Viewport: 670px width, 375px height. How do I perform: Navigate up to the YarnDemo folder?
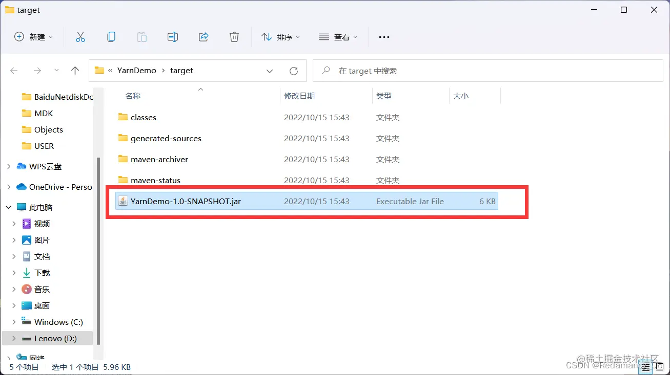pos(75,71)
